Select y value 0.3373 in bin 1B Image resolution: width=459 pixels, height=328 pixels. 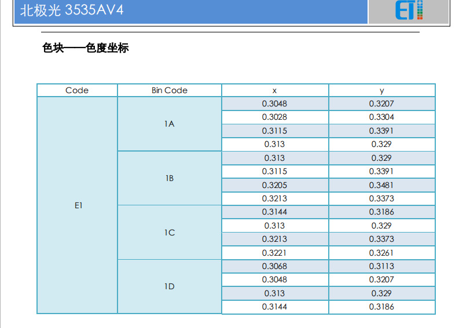click(x=381, y=198)
